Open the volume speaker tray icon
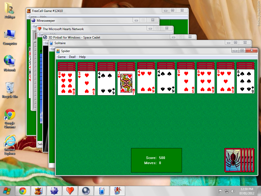261x196 pixels. click(x=233, y=191)
